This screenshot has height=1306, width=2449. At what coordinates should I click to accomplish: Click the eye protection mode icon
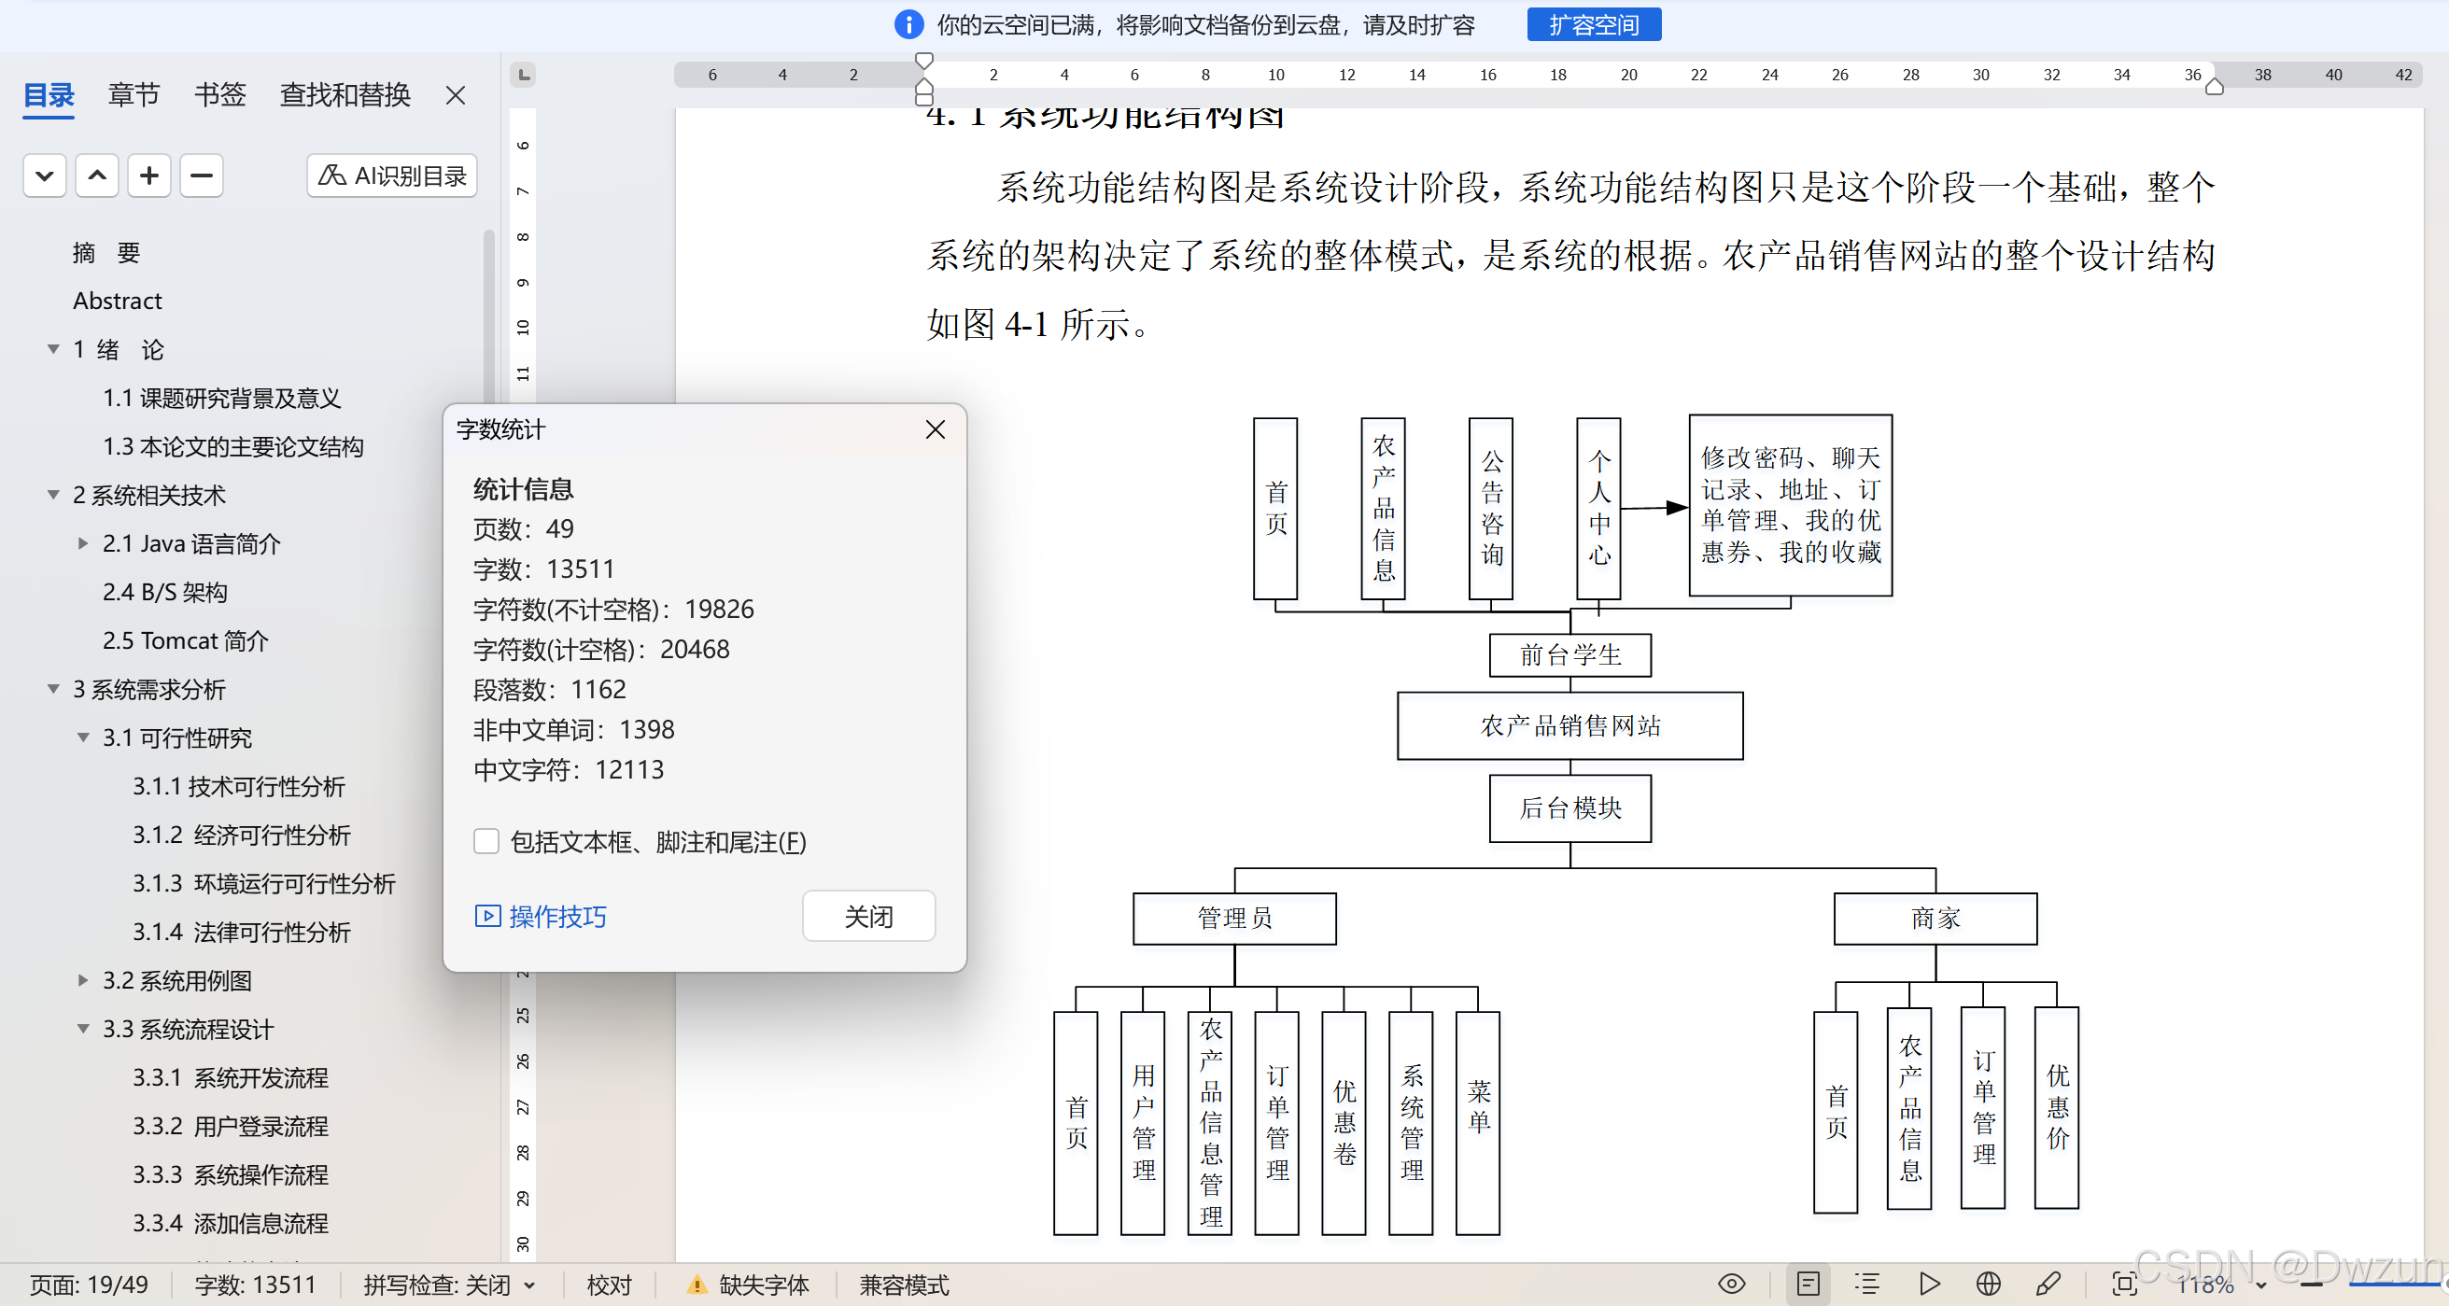point(1731,1285)
